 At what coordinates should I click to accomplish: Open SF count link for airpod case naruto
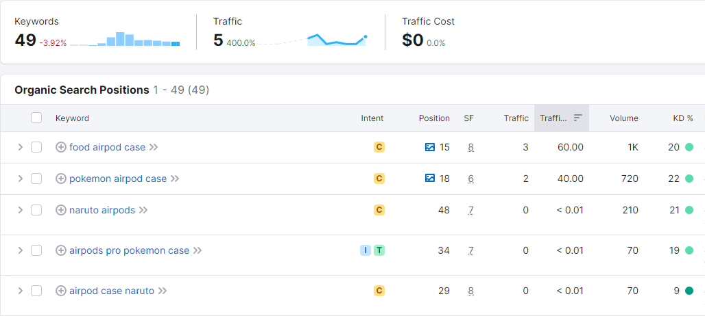(470, 291)
